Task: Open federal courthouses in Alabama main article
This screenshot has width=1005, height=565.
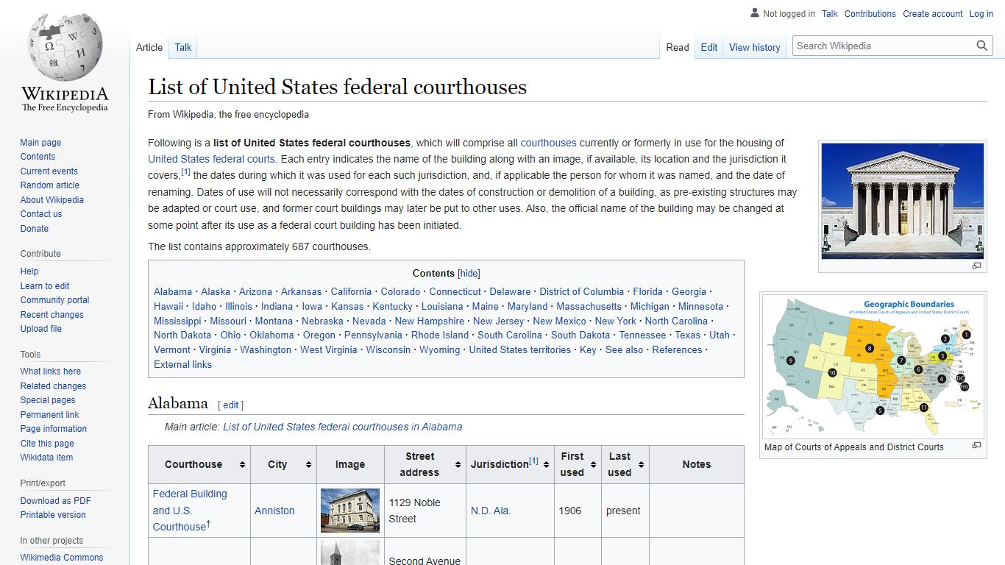Action: (343, 427)
